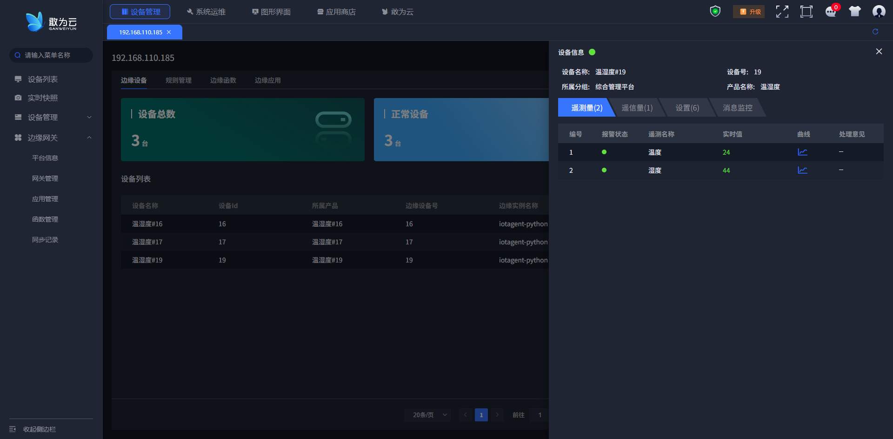Screen dimensions: 893x439
Task: Collapse the 边缘网关 sidebar chevron
Action: [89, 138]
